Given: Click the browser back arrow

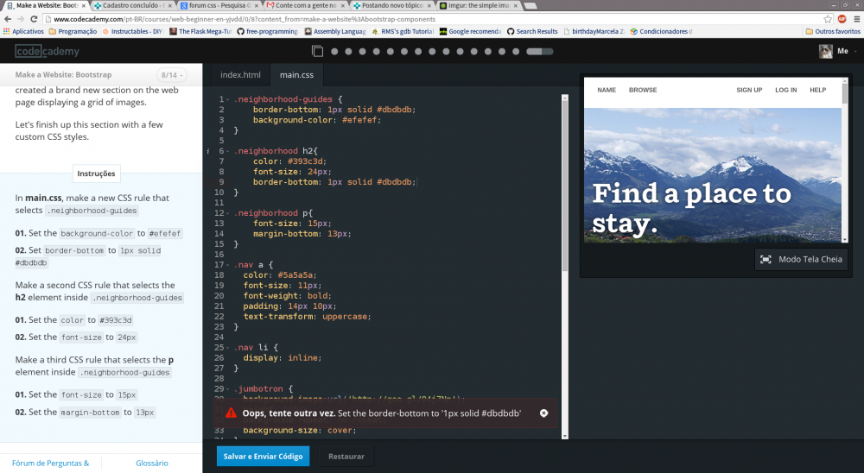Looking at the screenshot, I should click(8, 18).
